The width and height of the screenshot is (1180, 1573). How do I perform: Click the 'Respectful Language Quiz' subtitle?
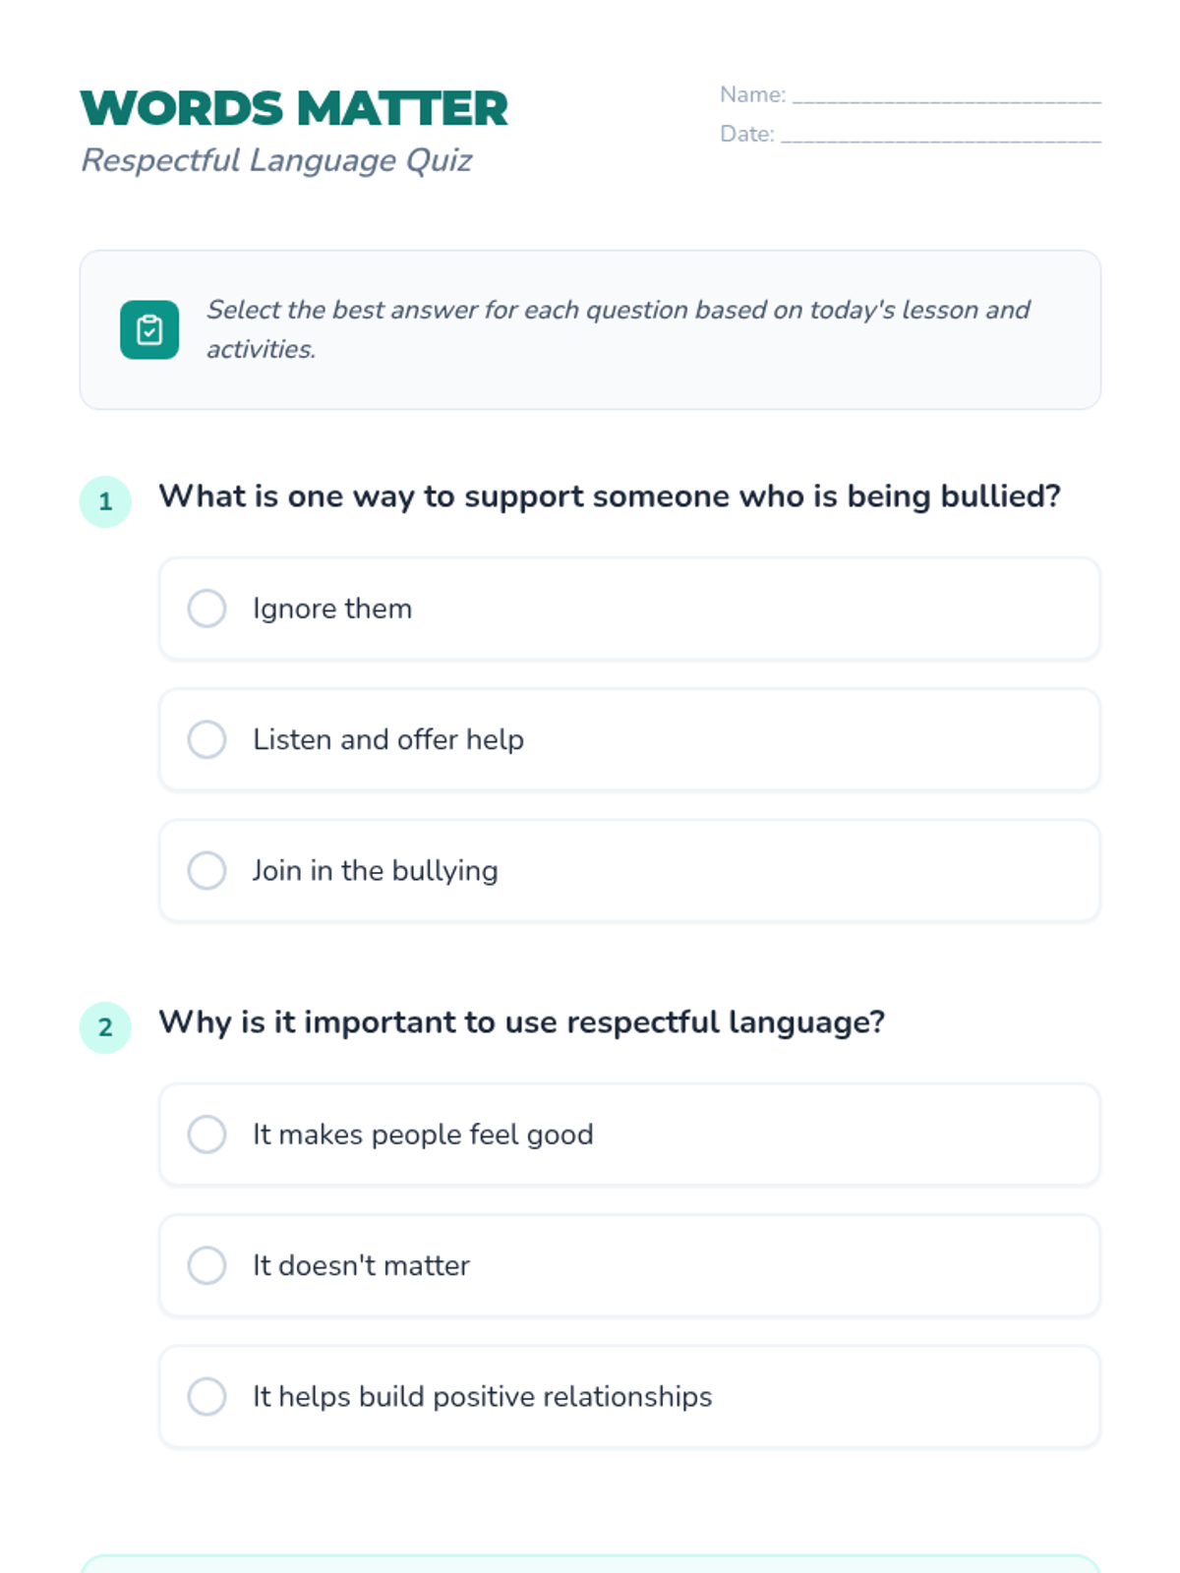coord(276,160)
